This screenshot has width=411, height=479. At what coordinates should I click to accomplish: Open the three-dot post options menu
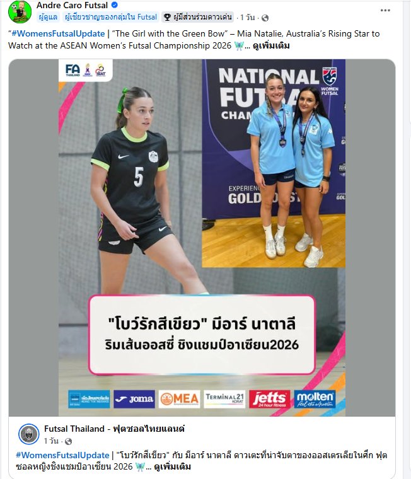pos(385,10)
